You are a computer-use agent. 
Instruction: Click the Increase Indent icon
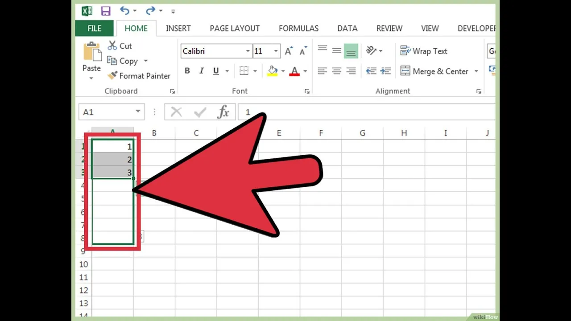(x=385, y=71)
